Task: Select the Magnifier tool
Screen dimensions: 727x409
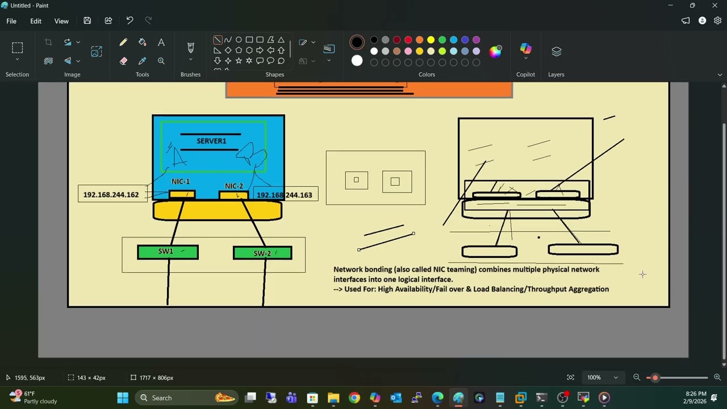Action: tap(161, 61)
